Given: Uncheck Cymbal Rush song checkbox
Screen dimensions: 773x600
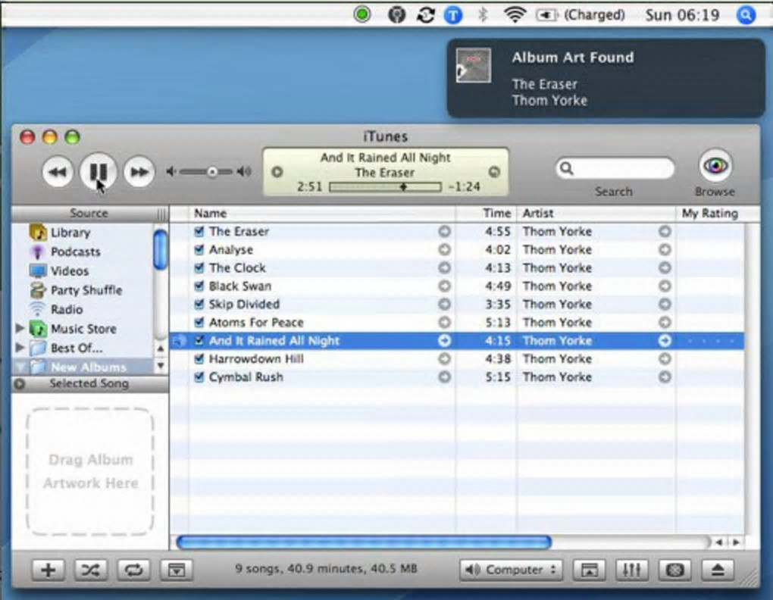Looking at the screenshot, I should tap(199, 377).
